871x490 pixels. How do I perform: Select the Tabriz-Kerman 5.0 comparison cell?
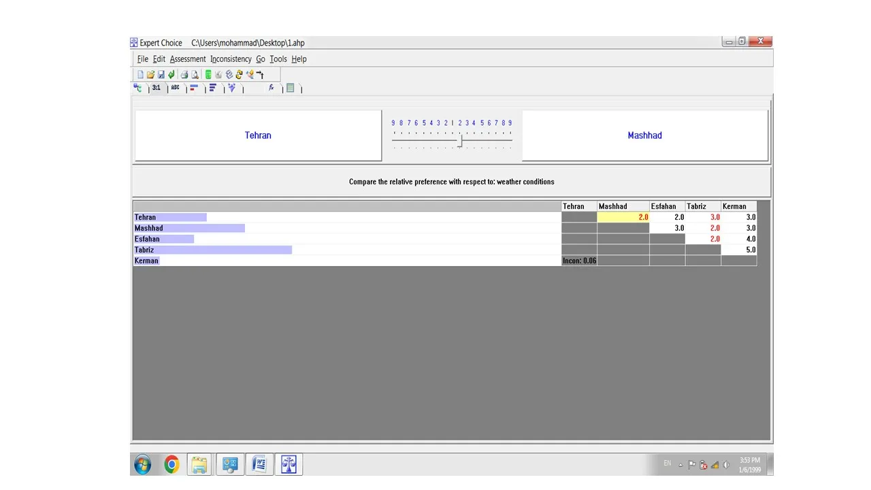[x=739, y=250]
